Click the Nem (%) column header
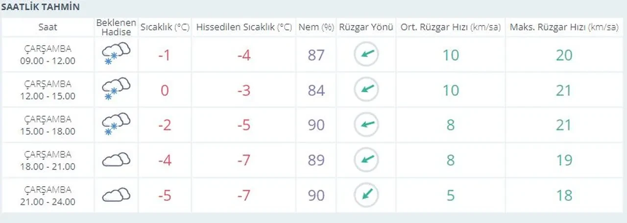Image resolution: width=627 pixels, height=223 pixels. 316,27
